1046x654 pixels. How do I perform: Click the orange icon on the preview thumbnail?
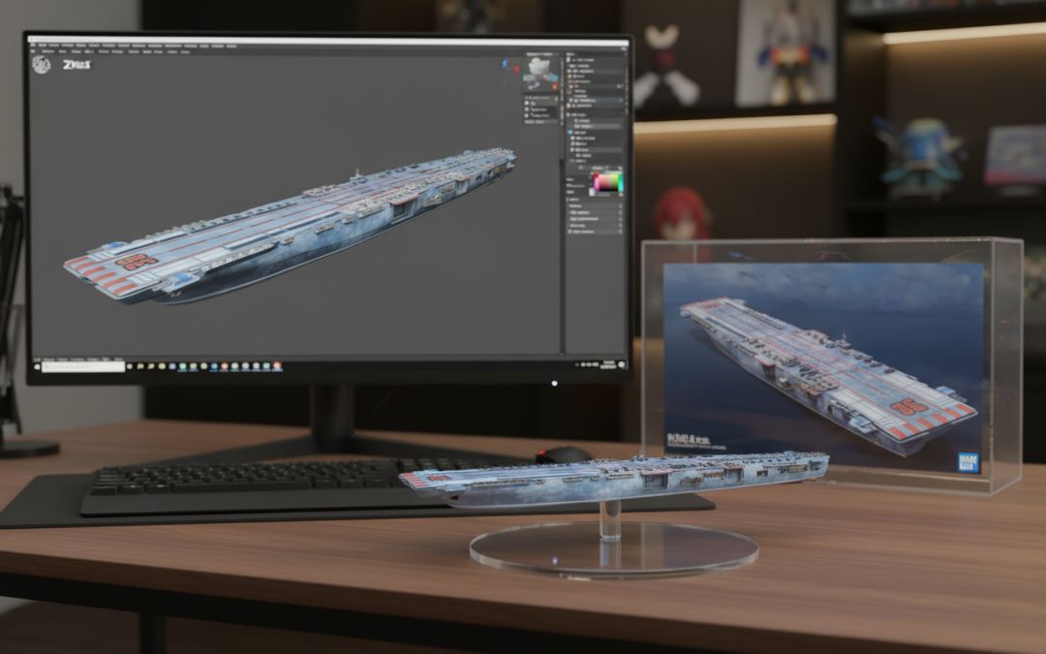click(x=554, y=87)
